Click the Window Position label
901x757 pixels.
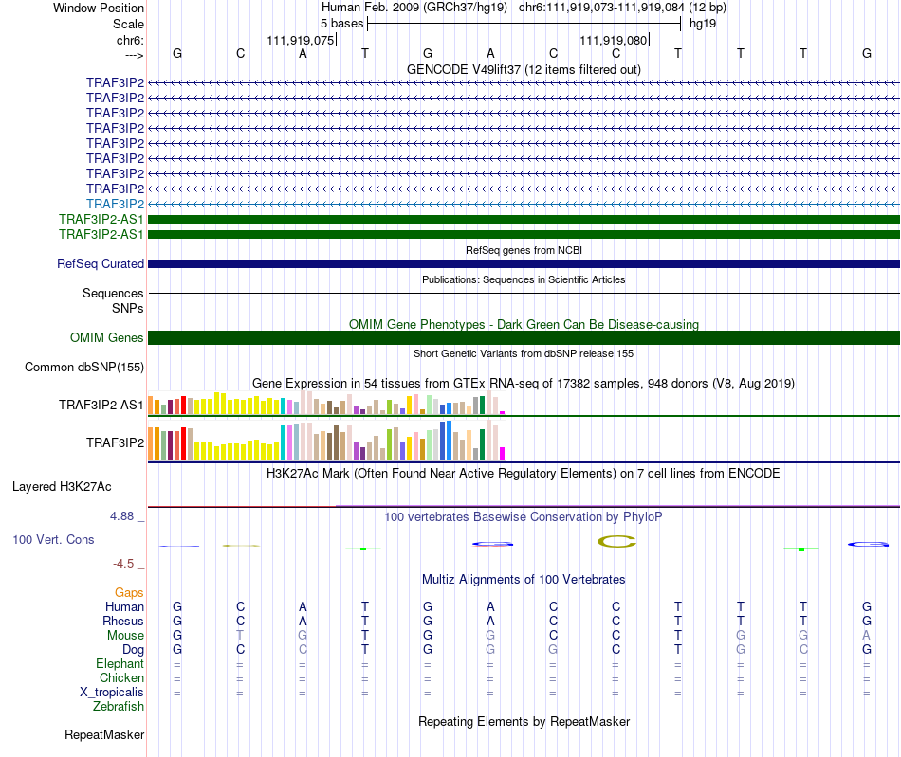pyautogui.click(x=99, y=8)
